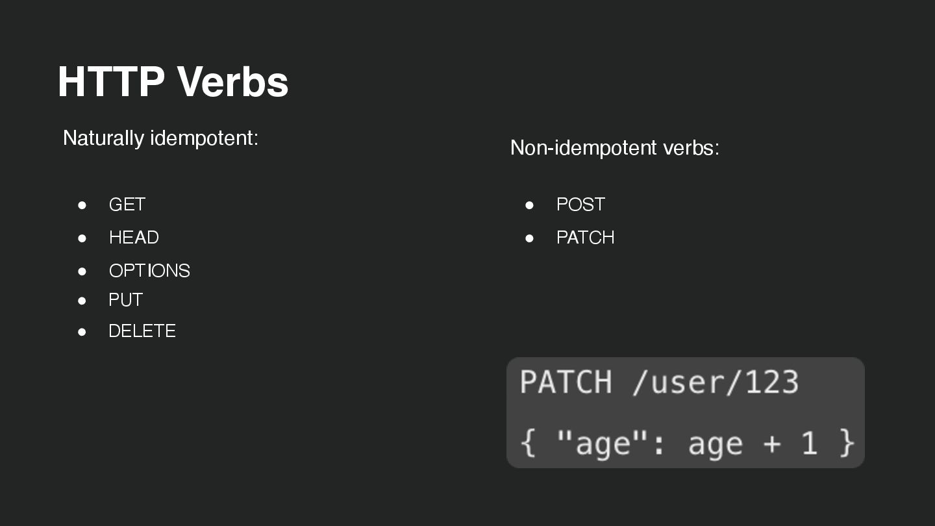Select the "Non-idempotent verbs:" heading
Screen dimensions: 935x526
[614, 148]
